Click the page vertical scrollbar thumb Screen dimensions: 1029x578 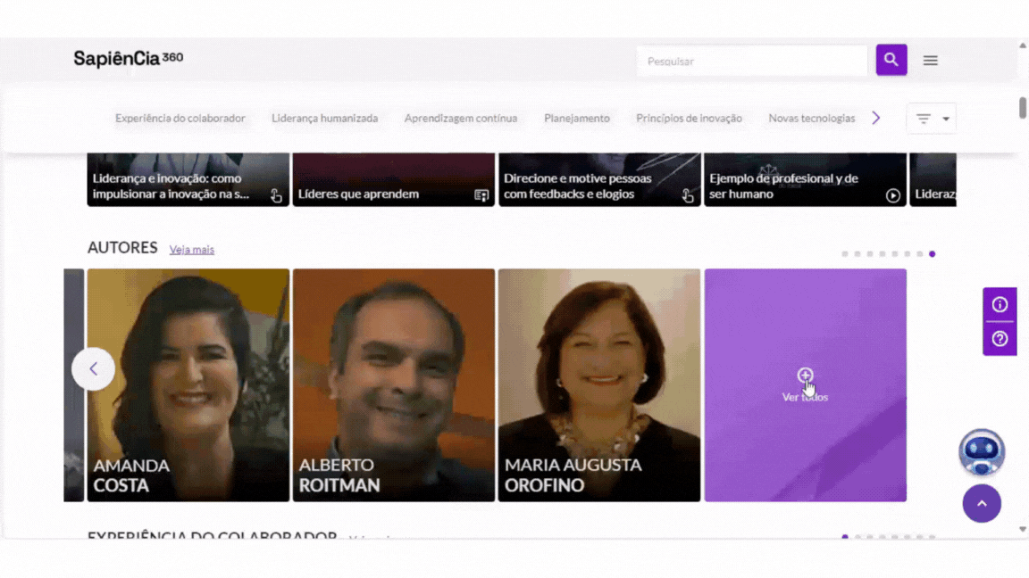[1023, 108]
